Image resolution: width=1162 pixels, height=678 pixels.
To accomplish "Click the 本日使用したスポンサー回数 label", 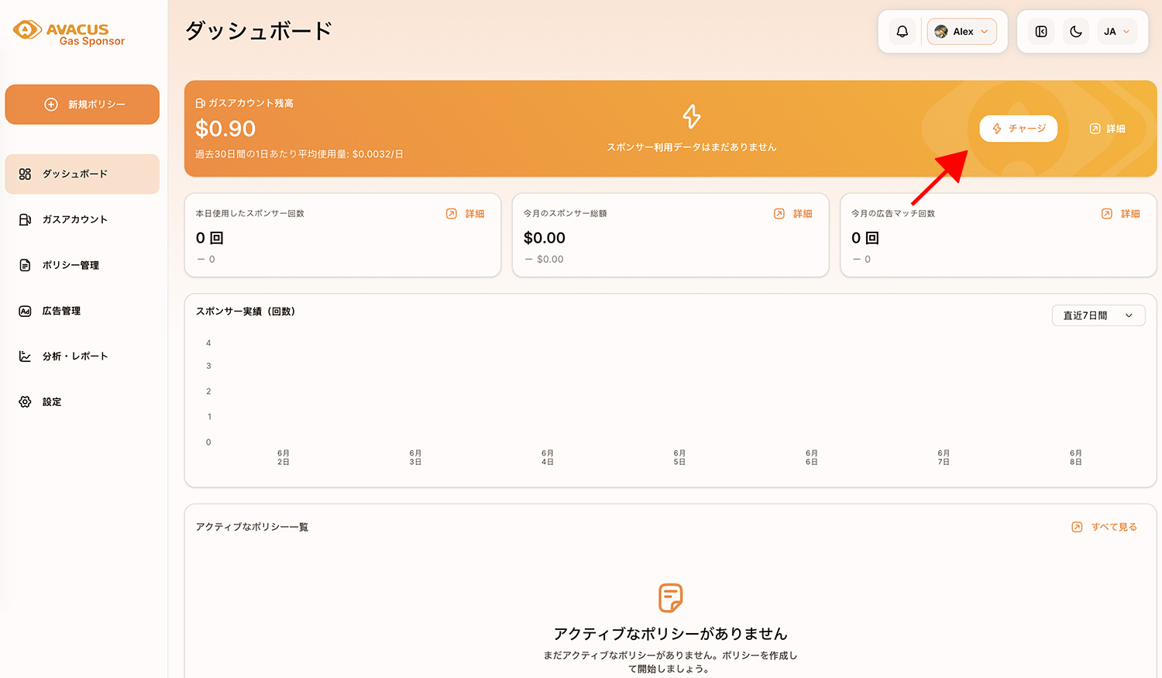I will click(x=249, y=214).
